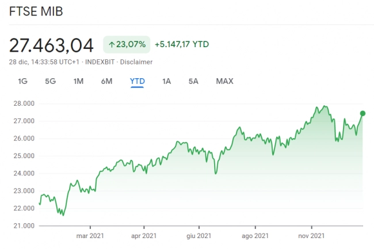The image size is (374, 249).
Task: Click the INDEXBIT exchange label
Action: tap(100, 62)
